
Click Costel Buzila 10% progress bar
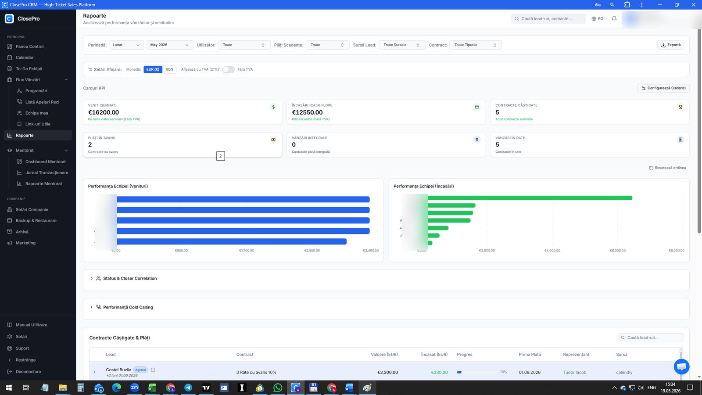pyautogui.click(x=477, y=372)
